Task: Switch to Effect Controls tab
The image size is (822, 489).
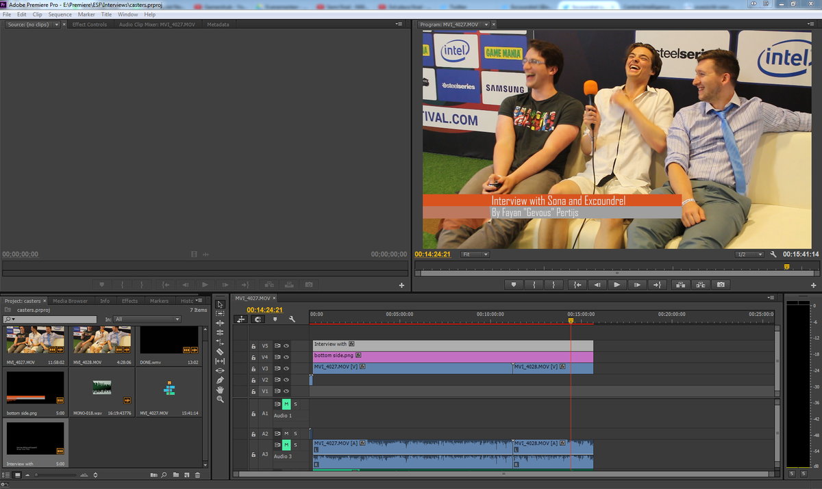Action: tap(90, 25)
